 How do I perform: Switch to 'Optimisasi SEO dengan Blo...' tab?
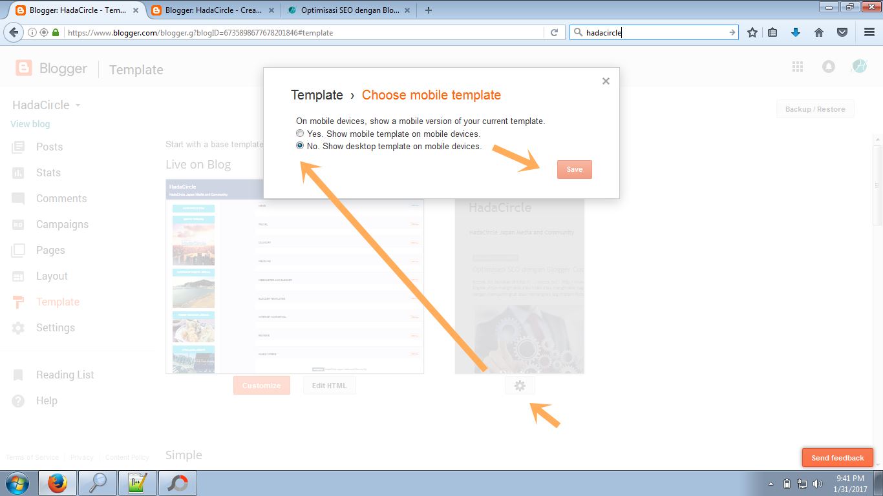coord(348,10)
